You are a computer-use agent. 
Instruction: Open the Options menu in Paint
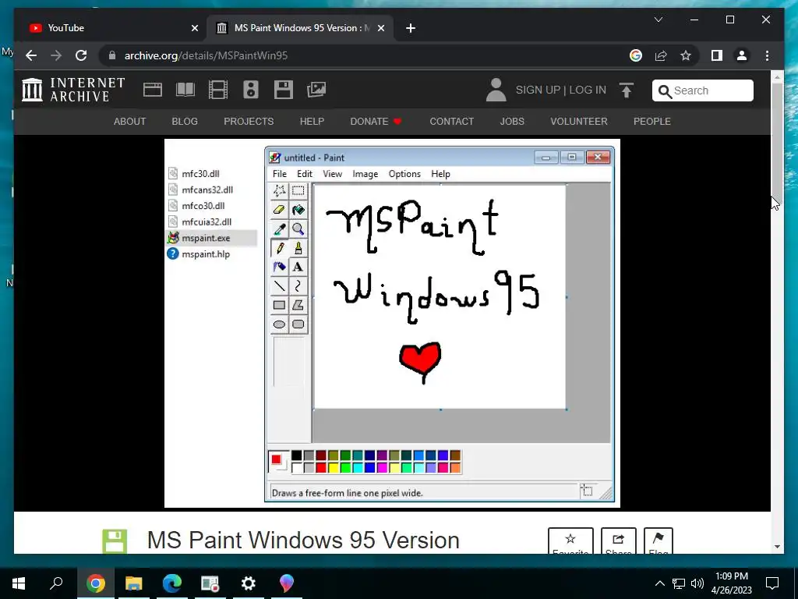[404, 174]
